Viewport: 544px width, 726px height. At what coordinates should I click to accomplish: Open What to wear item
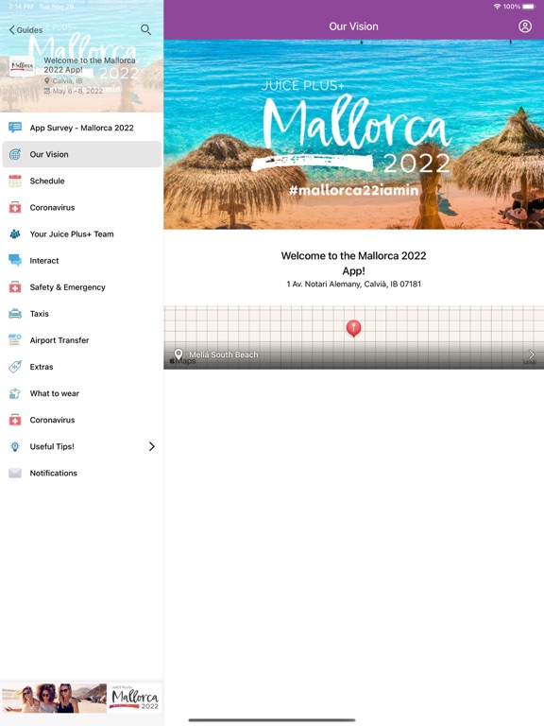pyautogui.click(x=82, y=393)
